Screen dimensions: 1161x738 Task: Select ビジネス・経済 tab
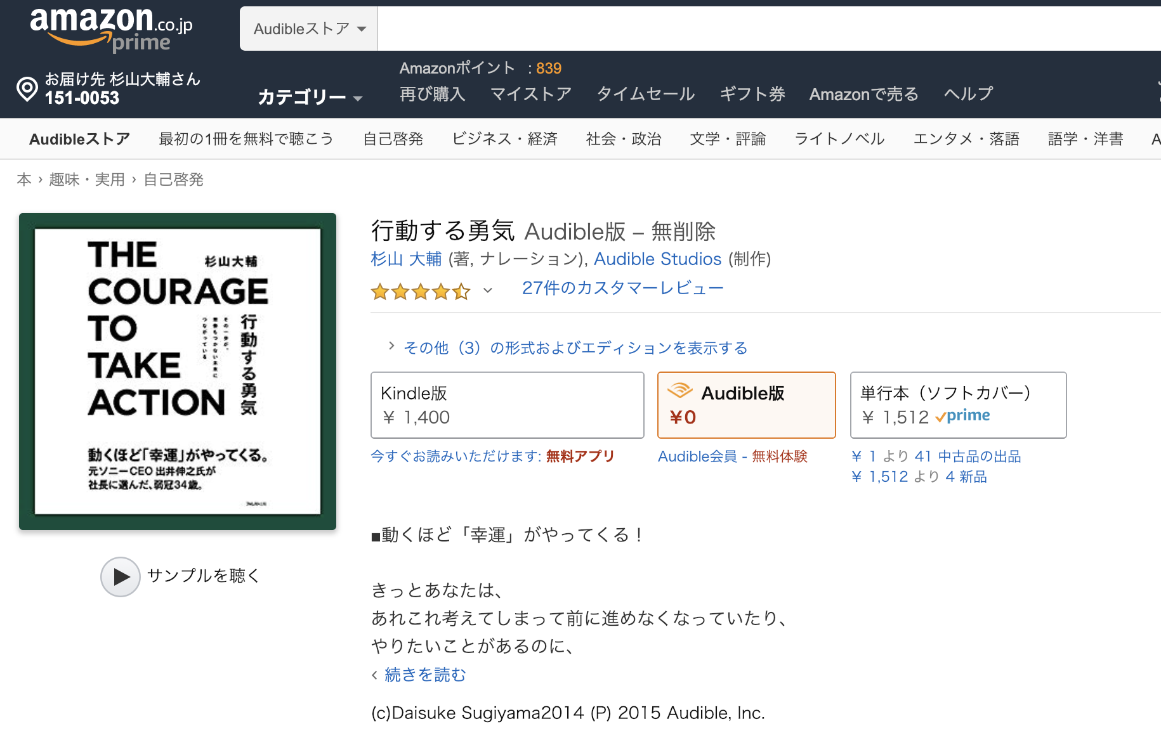(504, 139)
